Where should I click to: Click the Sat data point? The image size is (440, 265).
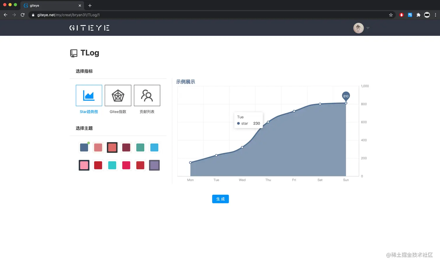click(x=320, y=104)
